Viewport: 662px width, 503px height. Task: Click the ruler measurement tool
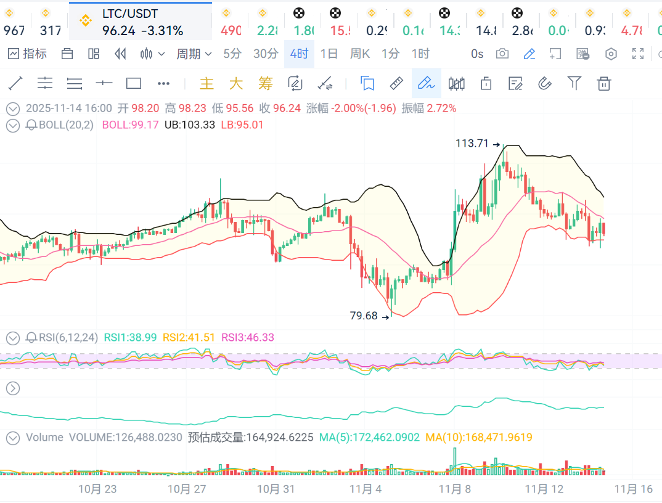point(397,83)
